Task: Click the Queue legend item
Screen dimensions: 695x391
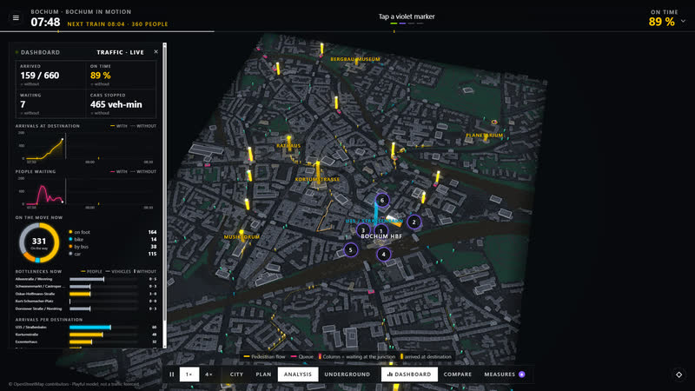Action: coord(302,356)
